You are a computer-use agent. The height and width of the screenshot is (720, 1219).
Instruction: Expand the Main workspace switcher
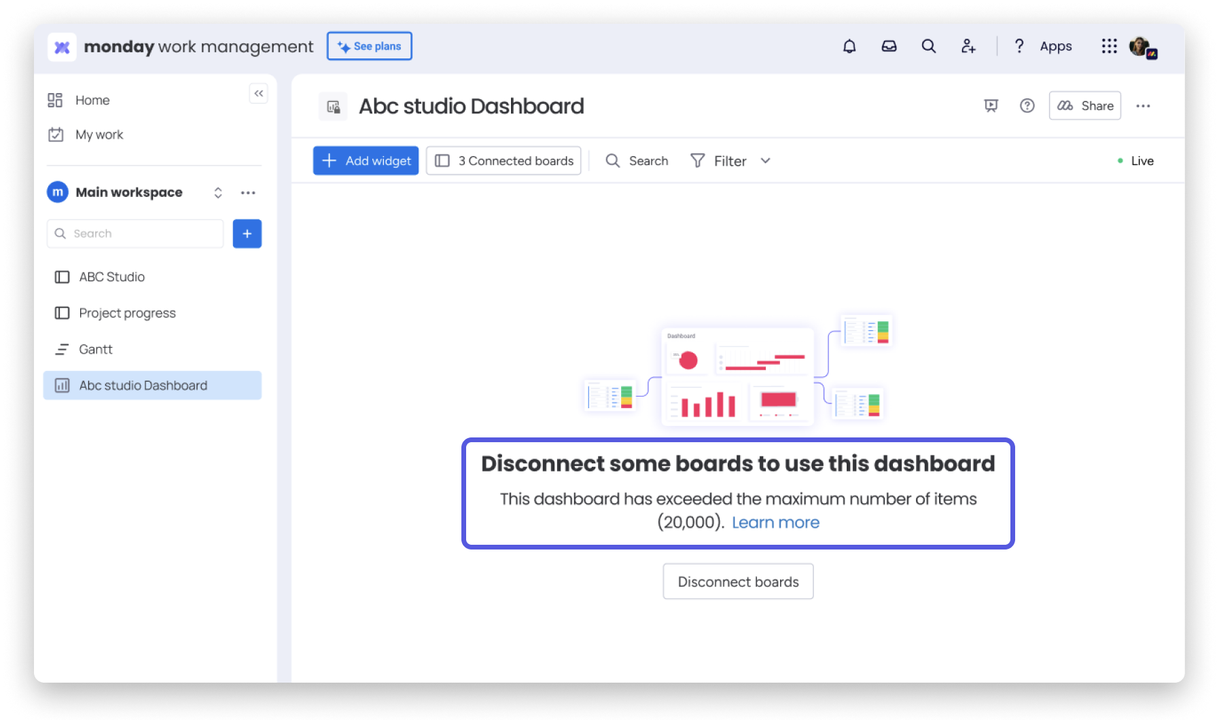tap(218, 193)
